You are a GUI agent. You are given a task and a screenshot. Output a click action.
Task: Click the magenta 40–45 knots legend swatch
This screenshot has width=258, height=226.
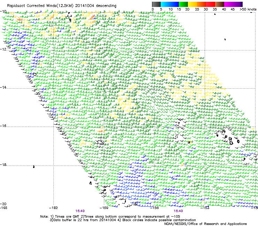pyautogui.click(x=229, y=4)
